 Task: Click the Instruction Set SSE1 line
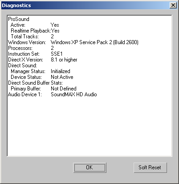point(35,54)
